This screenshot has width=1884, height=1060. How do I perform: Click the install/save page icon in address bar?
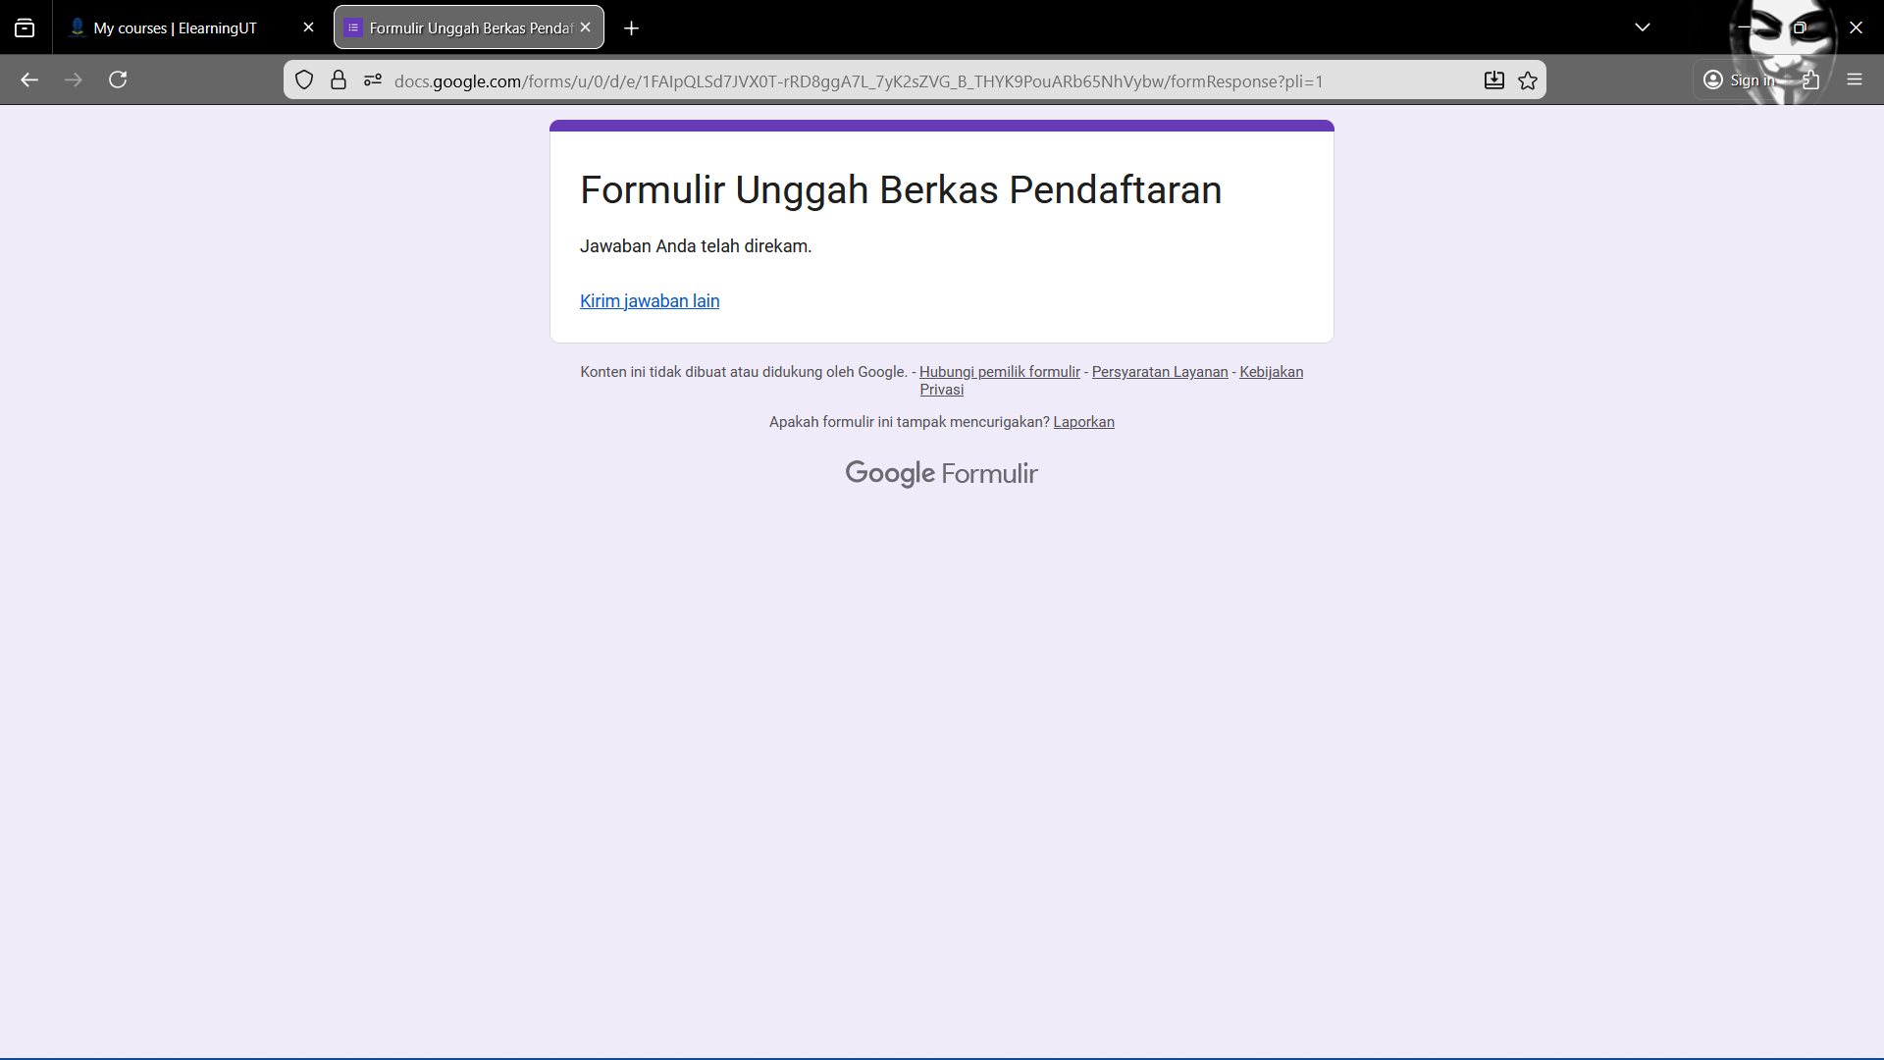pyautogui.click(x=1493, y=80)
